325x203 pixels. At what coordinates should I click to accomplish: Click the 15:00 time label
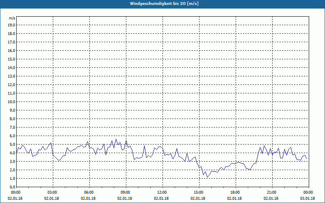(x=199, y=192)
